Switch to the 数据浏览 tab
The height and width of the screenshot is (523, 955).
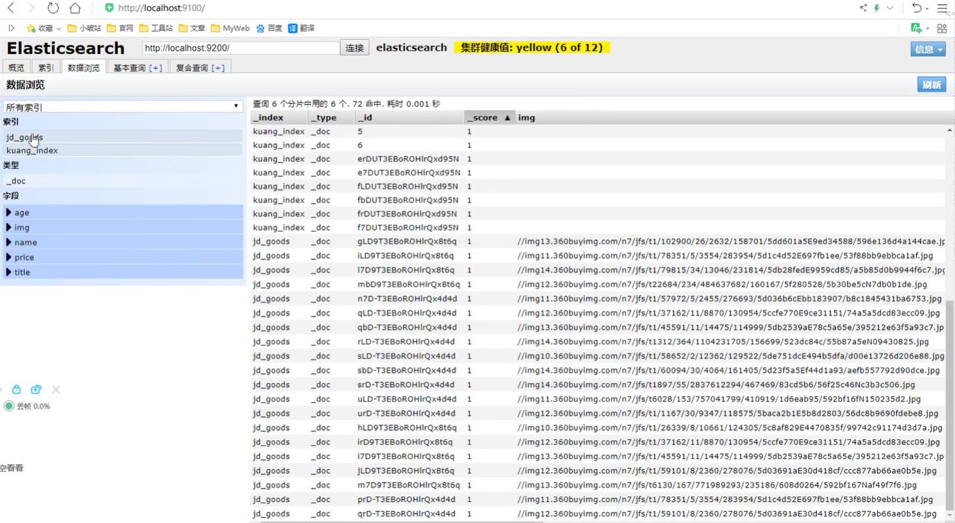[84, 67]
